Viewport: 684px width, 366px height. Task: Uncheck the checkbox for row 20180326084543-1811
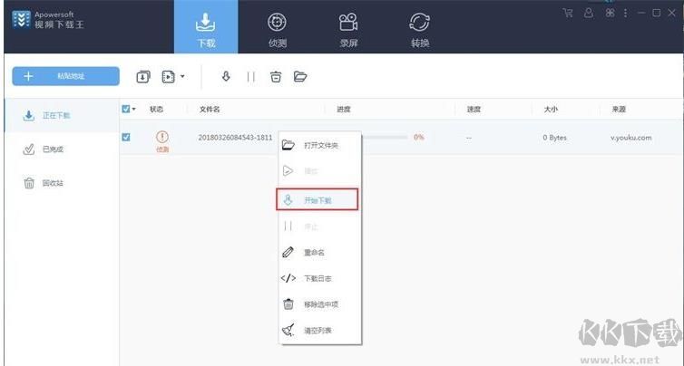point(125,138)
